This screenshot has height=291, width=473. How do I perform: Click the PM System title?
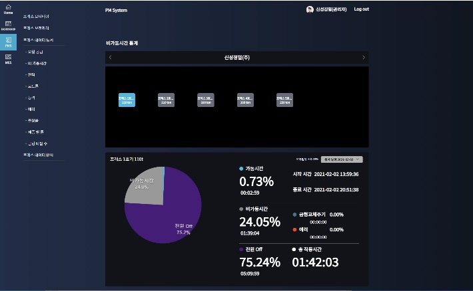pyautogui.click(x=116, y=10)
